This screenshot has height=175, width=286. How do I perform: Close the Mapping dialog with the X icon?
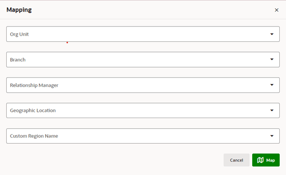276,10
